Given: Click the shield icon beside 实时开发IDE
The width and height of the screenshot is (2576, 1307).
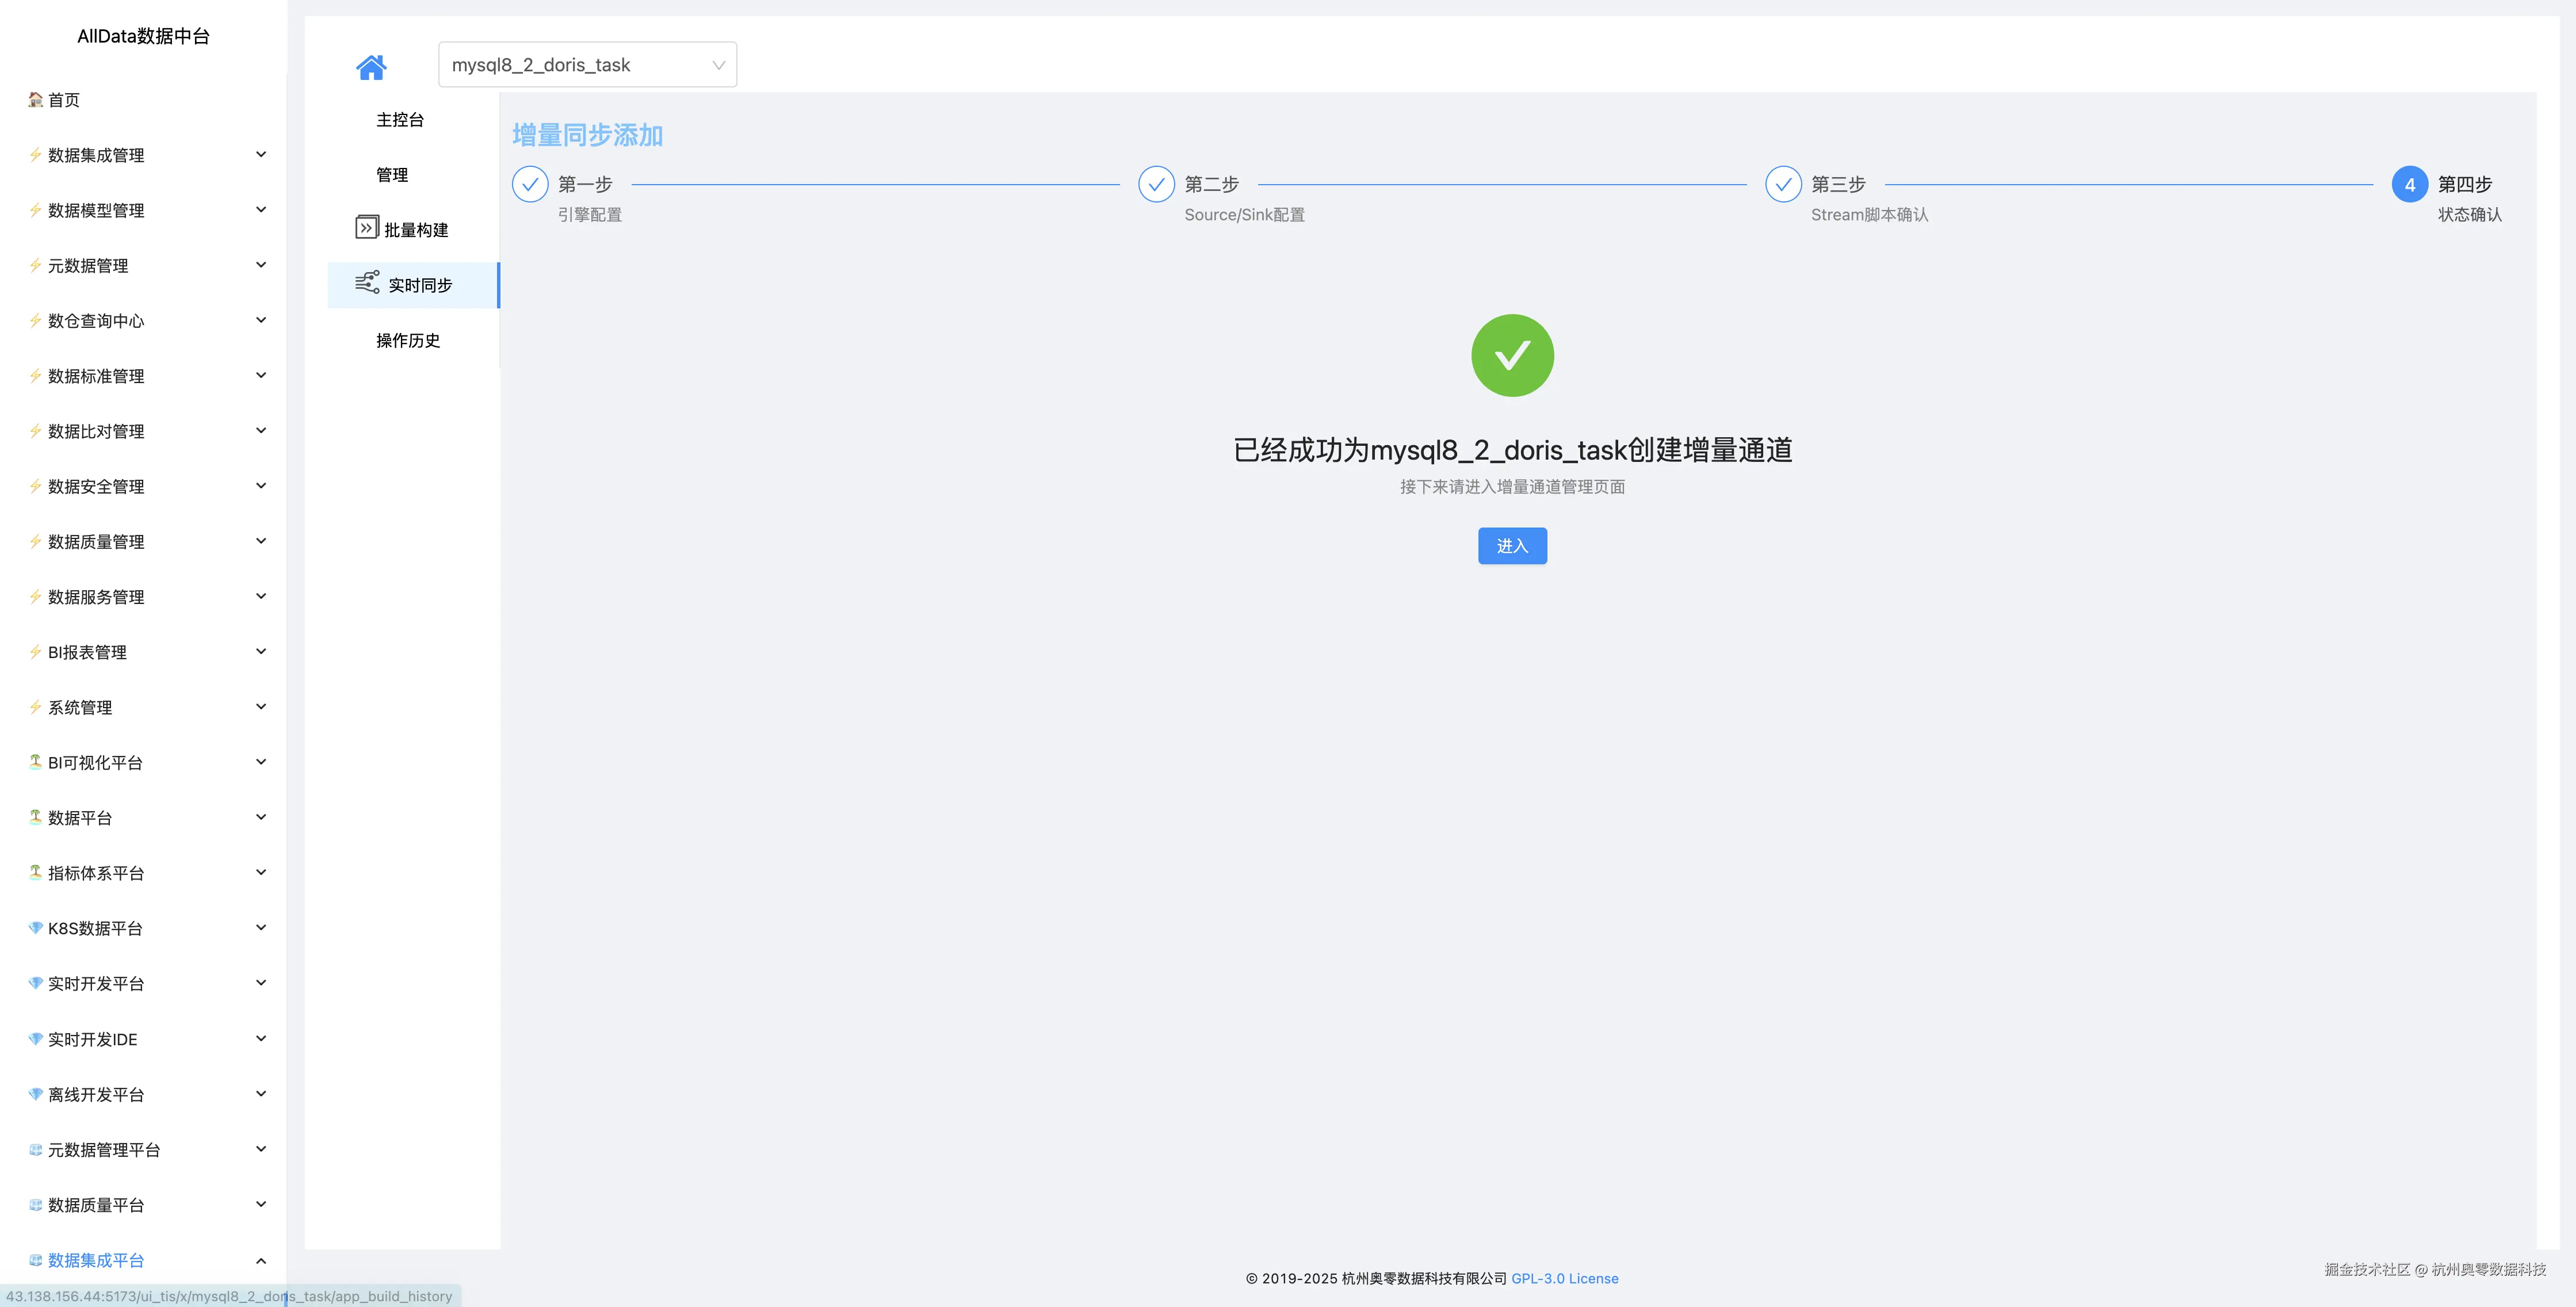Looking at the screenshot, I should tap(34, 1038).
